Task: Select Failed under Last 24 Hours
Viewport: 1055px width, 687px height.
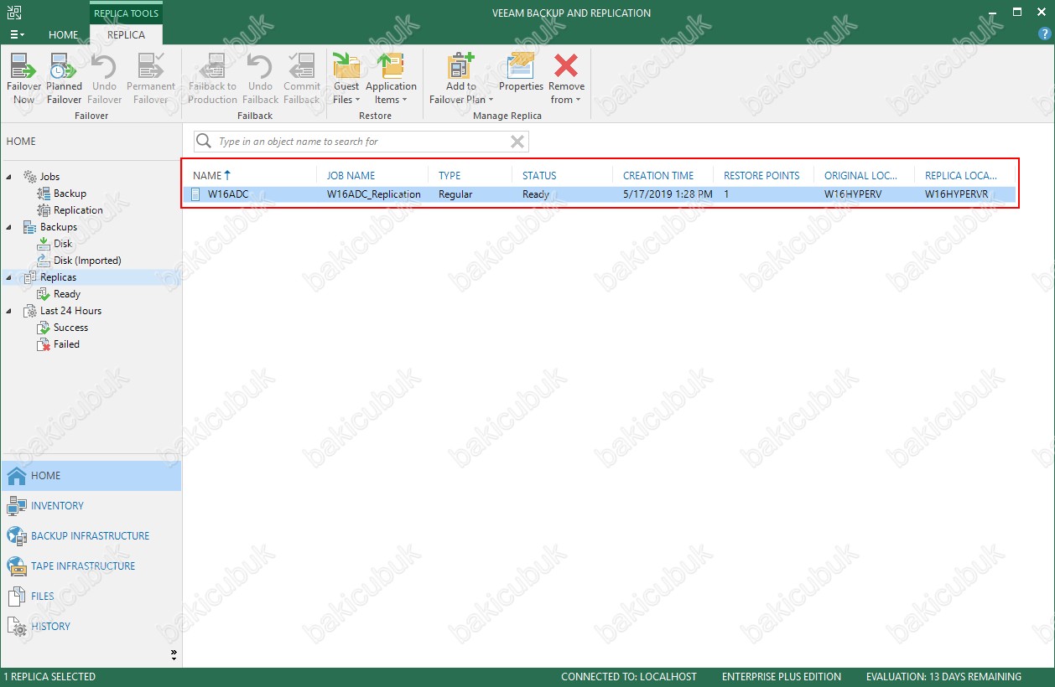Action: 66,344
